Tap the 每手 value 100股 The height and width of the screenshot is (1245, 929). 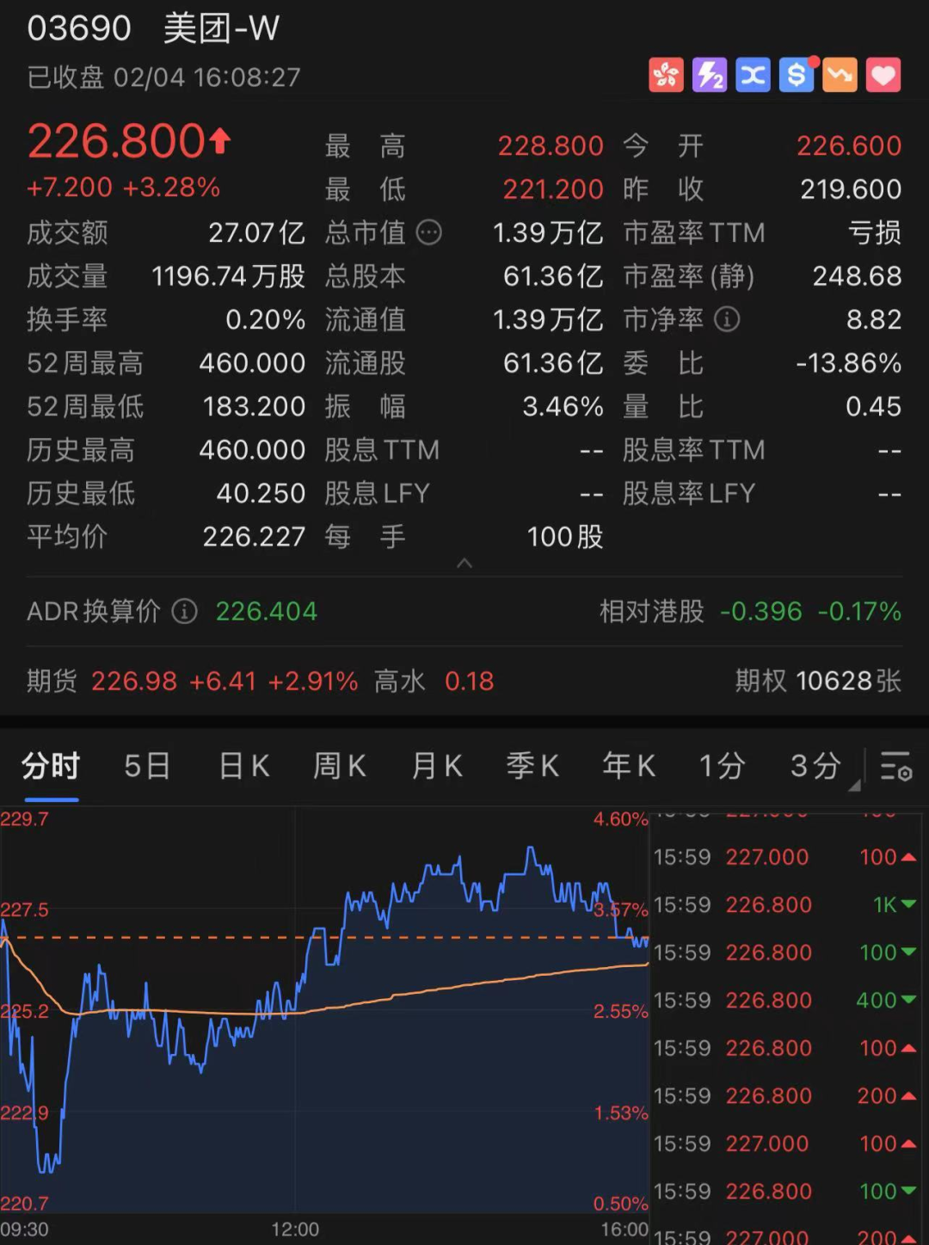565,537
